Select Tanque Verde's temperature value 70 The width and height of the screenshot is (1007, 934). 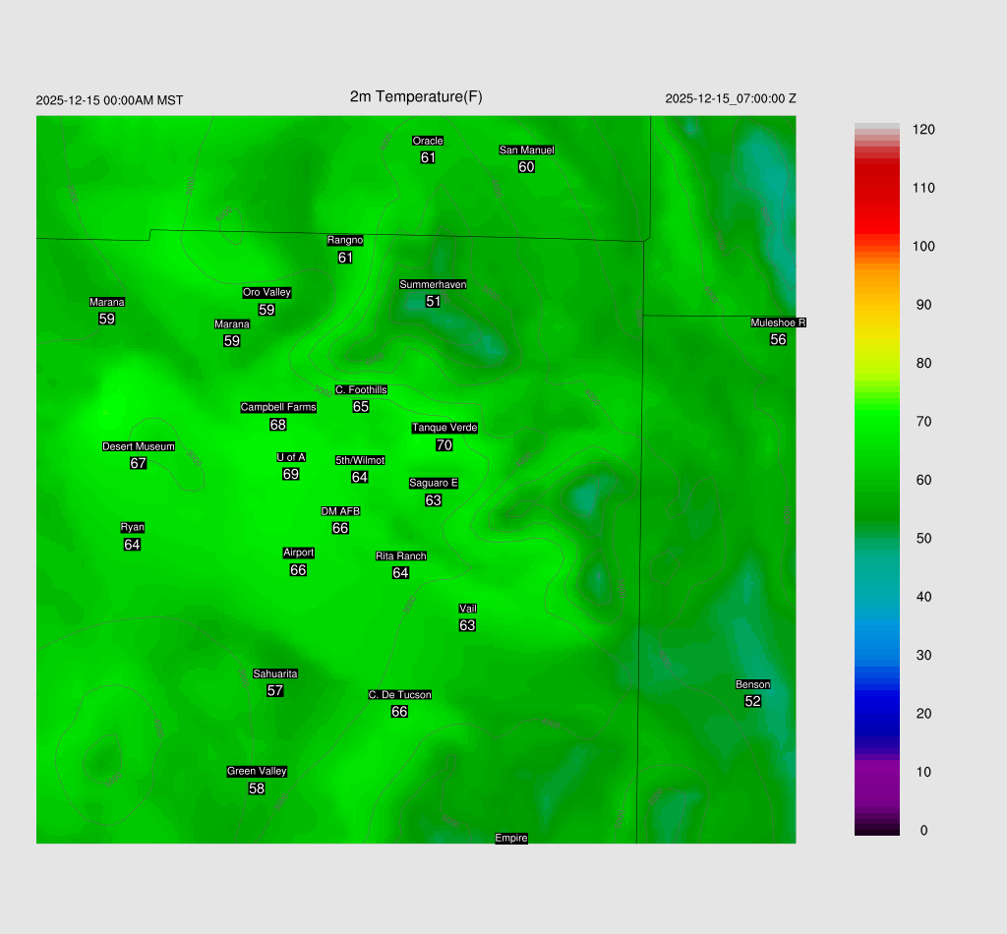444,445
